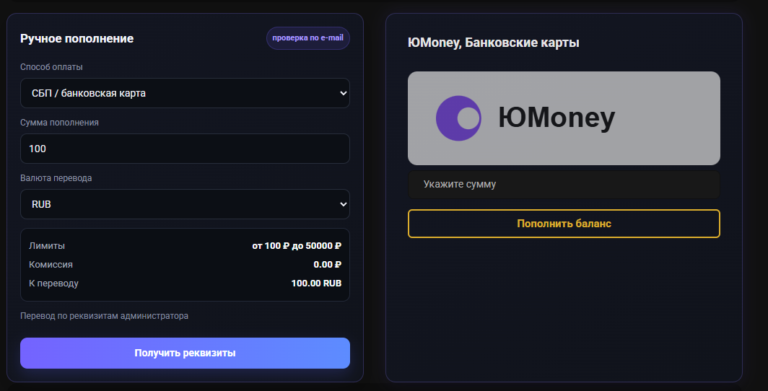Click the Комиссия 0.00 ₽ row
768x391 pixels.
pyautogui.click(x=185, y=265)
